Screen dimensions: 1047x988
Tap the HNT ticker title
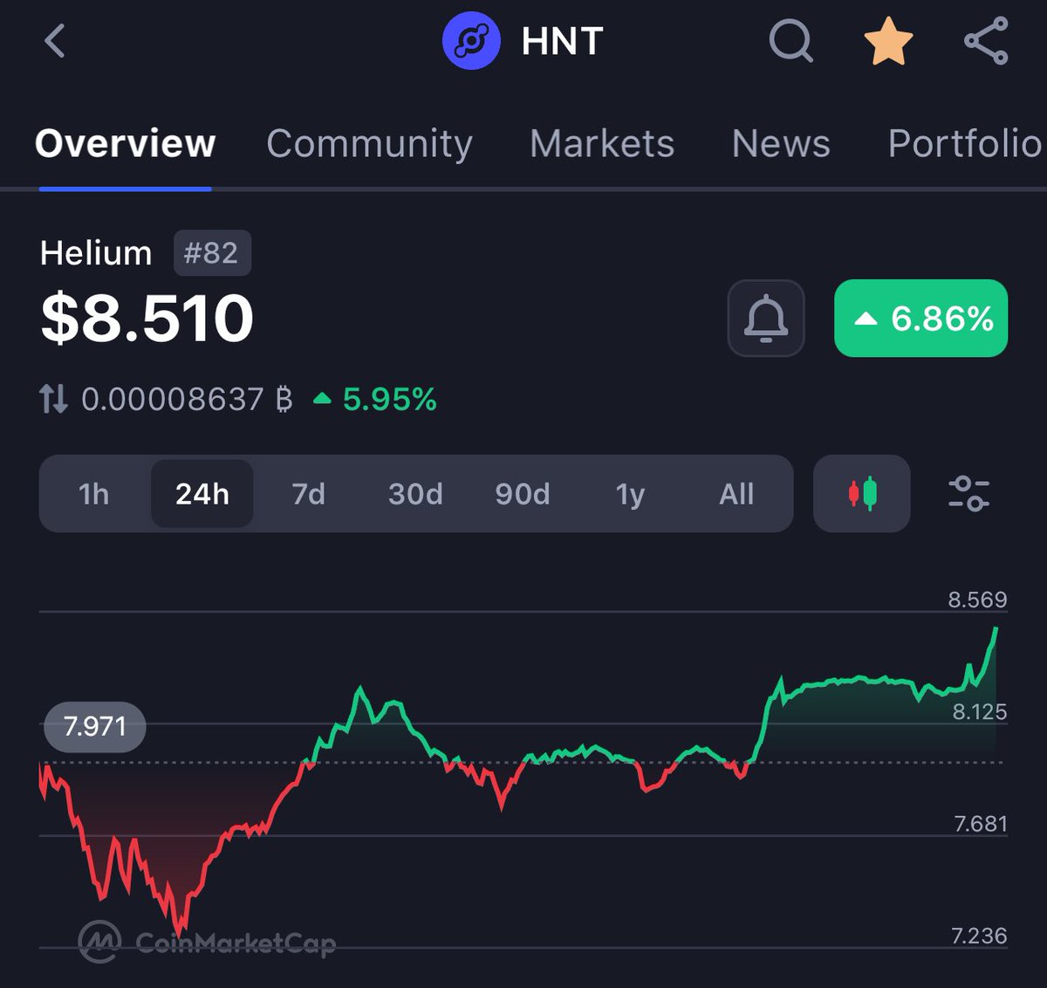562,41
